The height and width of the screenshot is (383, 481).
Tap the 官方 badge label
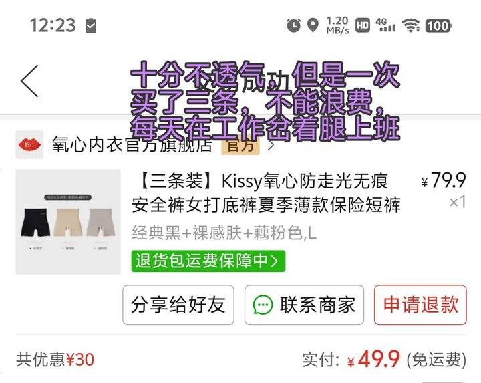coord(240,145)
